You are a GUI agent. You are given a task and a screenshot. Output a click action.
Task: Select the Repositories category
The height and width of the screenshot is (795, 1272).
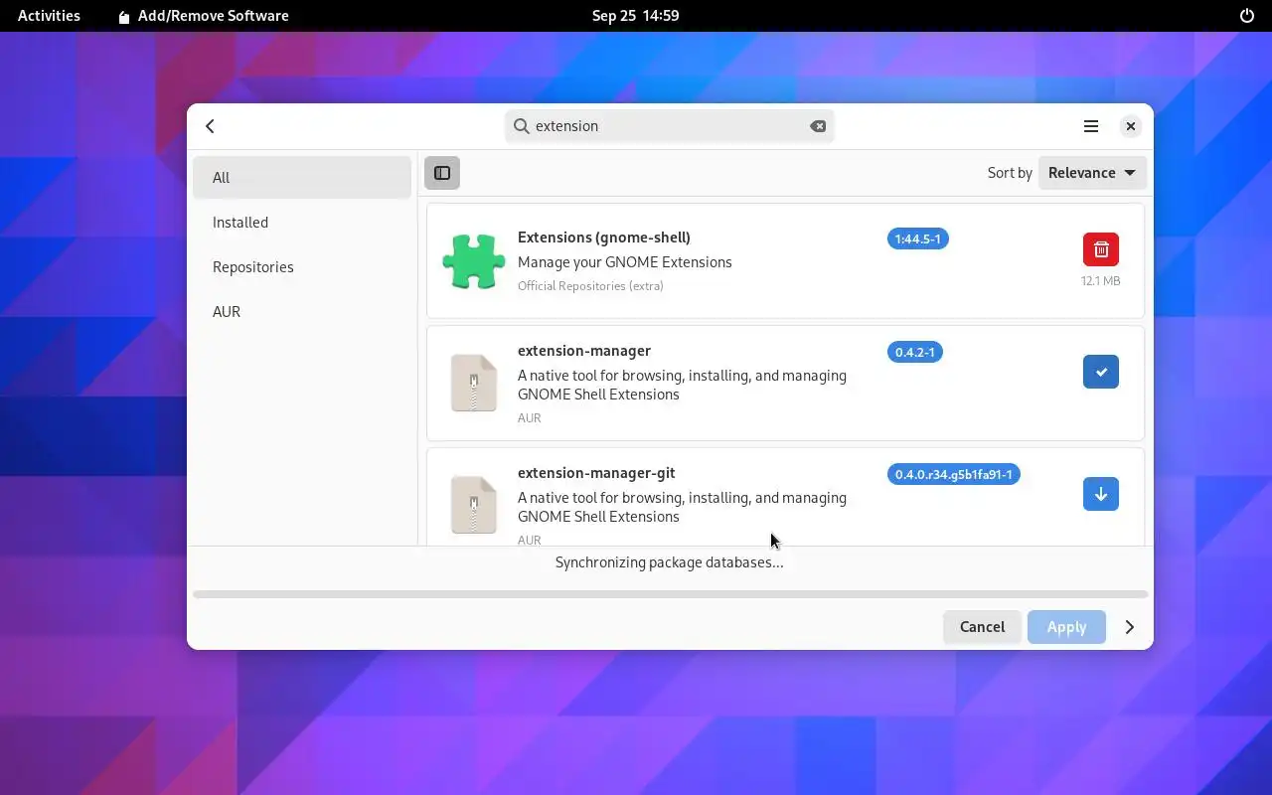pyautogui.click(x=302, y=266)
